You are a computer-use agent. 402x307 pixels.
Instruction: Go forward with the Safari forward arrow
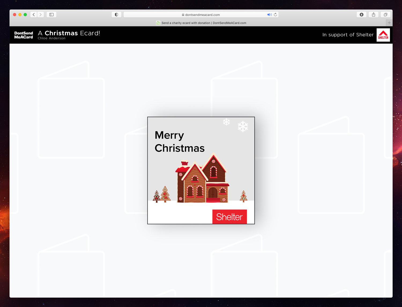tap(41, 15)
